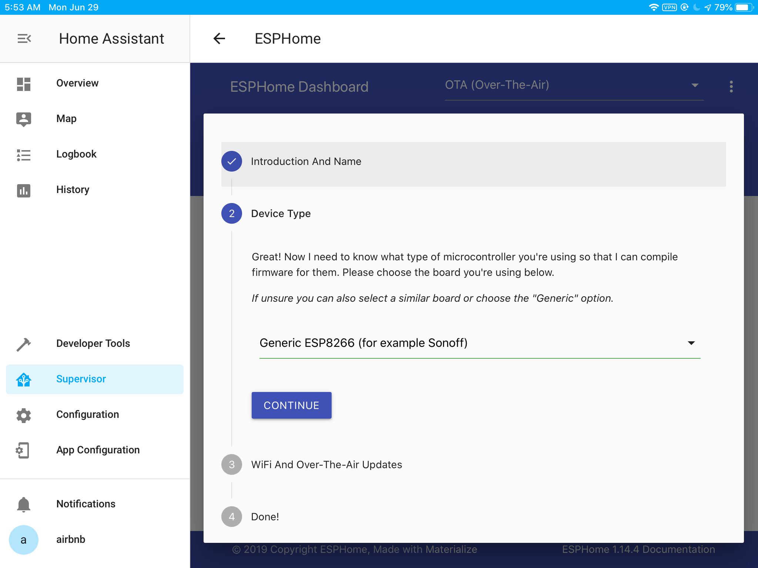The image size is (758, 568).
Task: Tap the Do Not Disturb moon icon
Action: (697, 7)
